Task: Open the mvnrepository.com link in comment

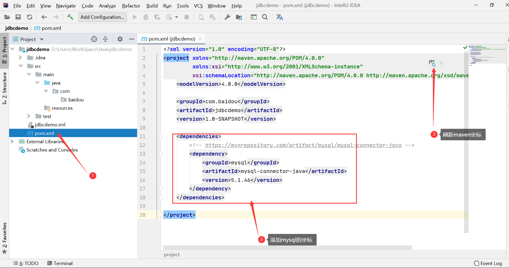Action: click(303, 145)
